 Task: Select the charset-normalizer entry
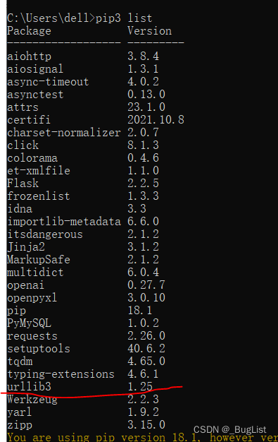64,133
